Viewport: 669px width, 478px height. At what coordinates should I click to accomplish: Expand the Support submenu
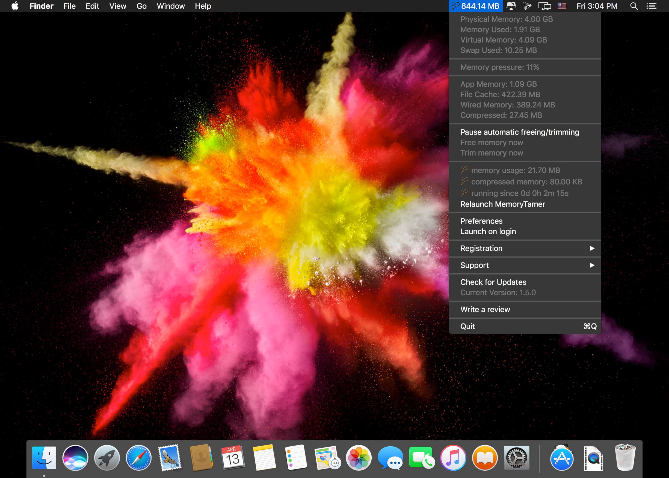[525, 265]
